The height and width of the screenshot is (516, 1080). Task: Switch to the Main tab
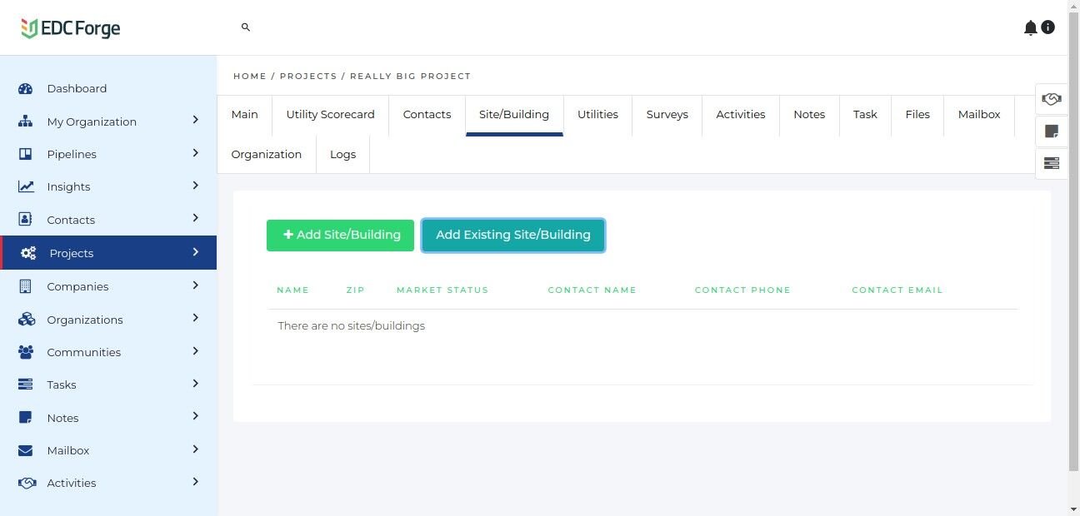245,115
